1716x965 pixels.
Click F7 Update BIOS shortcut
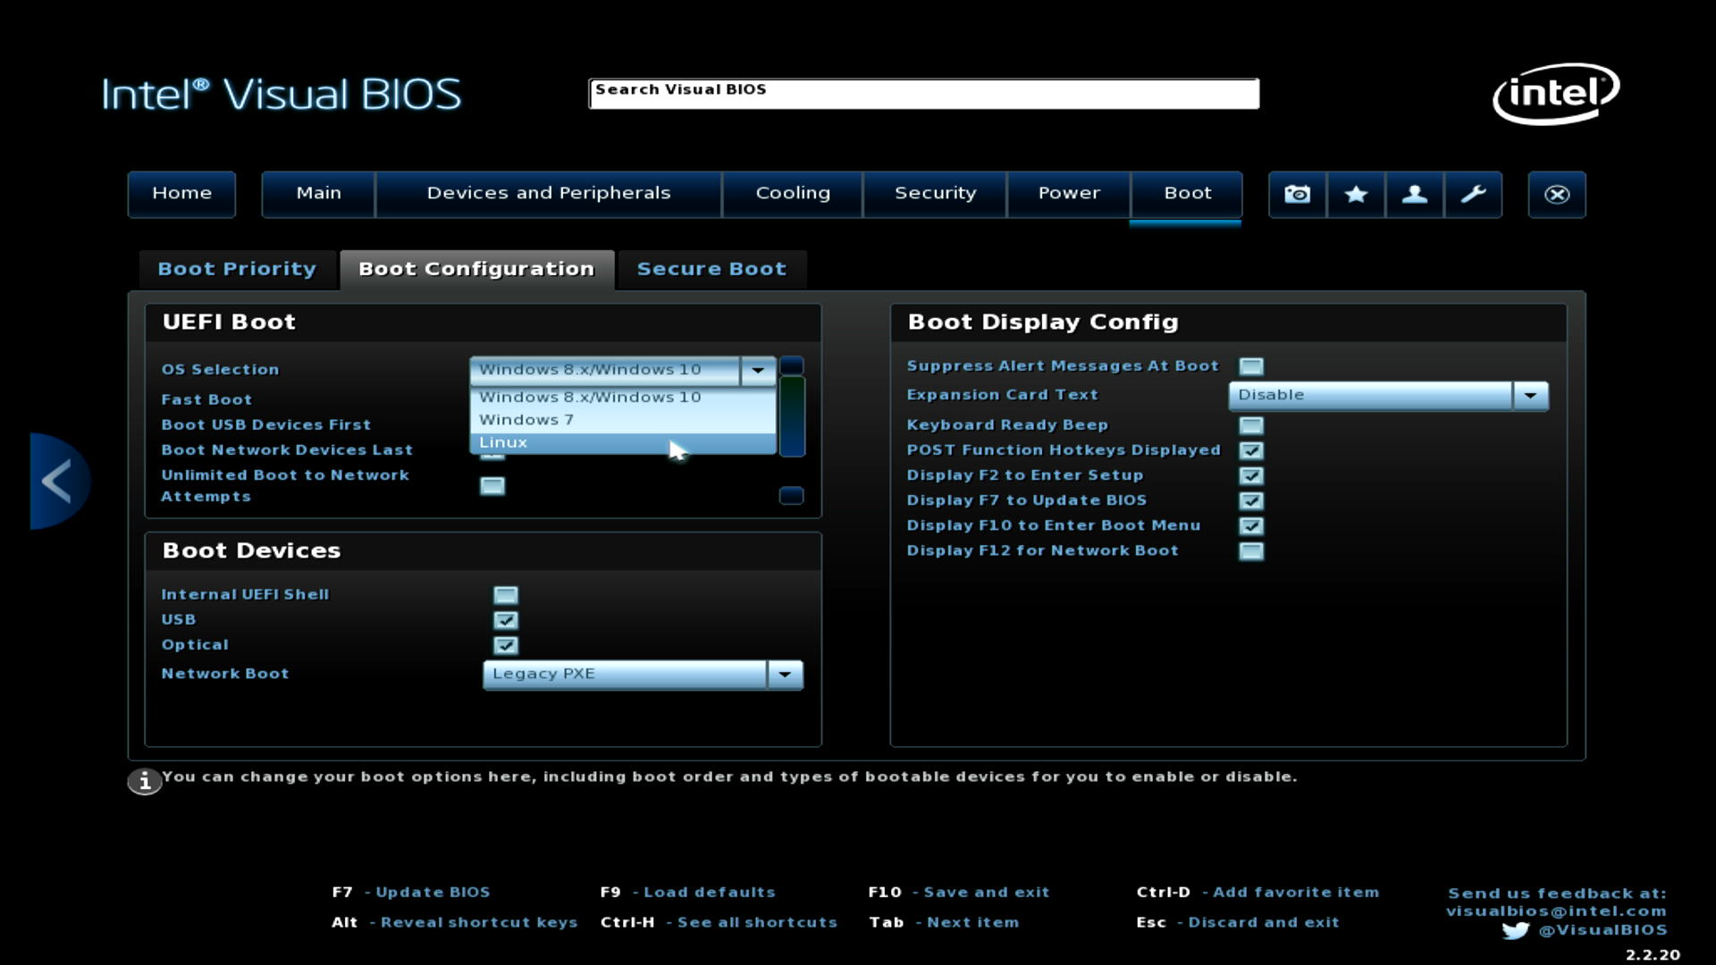[x=411, y=893]
